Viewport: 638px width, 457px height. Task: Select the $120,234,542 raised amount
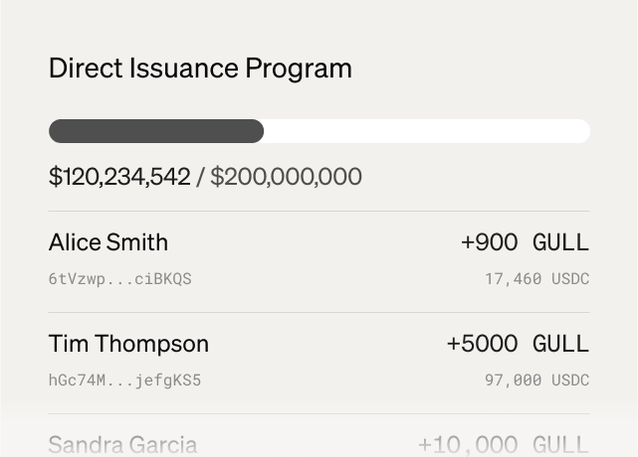tap(119, 177)
